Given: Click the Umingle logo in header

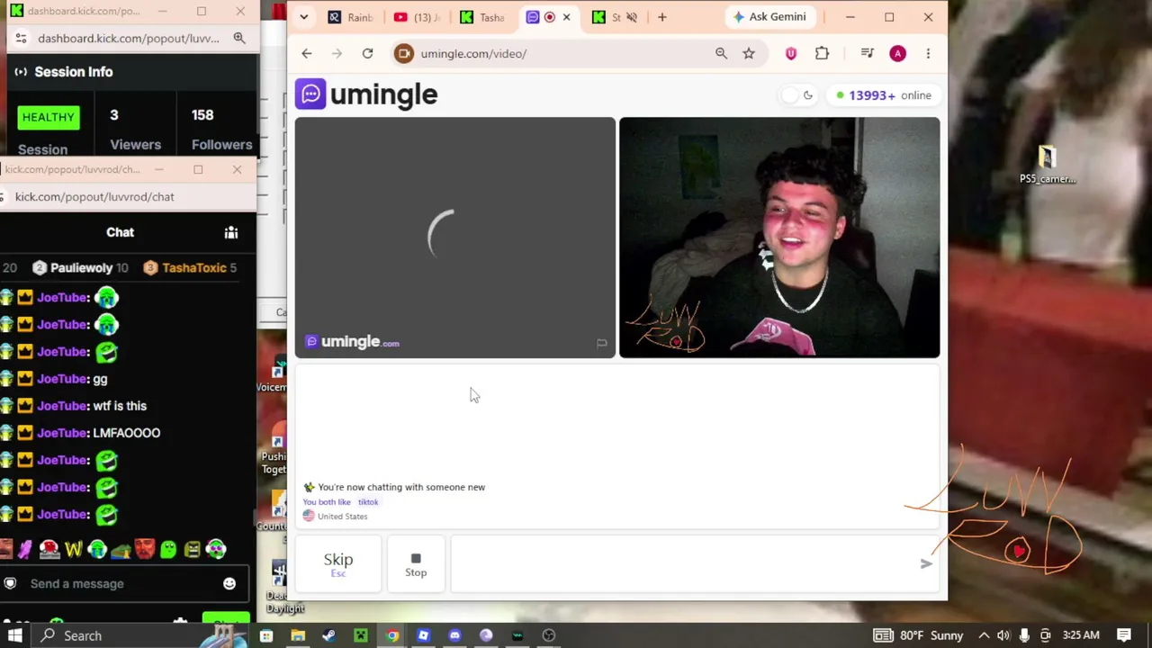Looking at the screenshot, I should click(366, 94).
